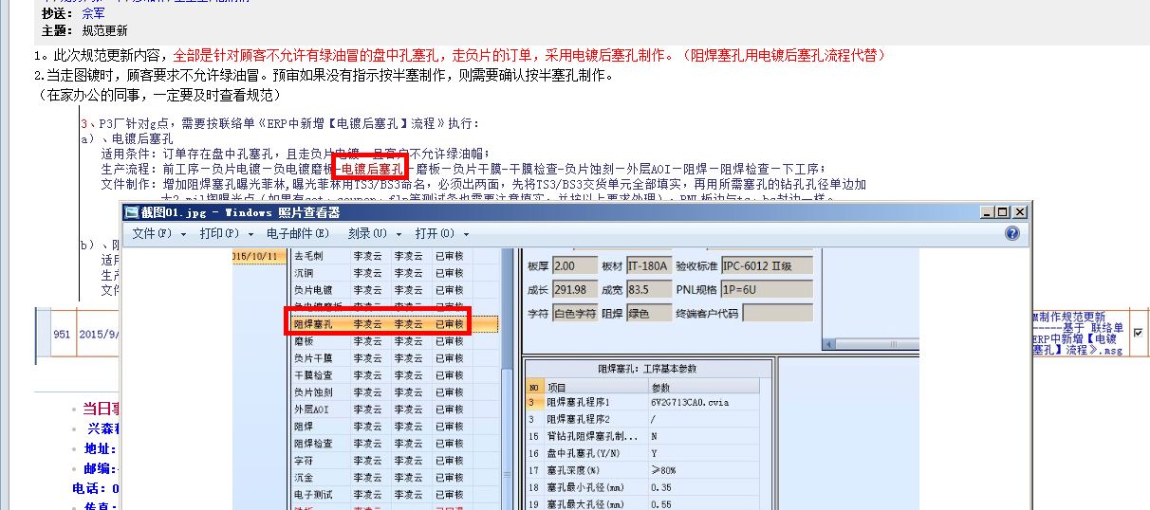The image size is (1150, 510).
Task: Select the 盘中孔塞孔(Y/N) parameter row
Action: 642,453
